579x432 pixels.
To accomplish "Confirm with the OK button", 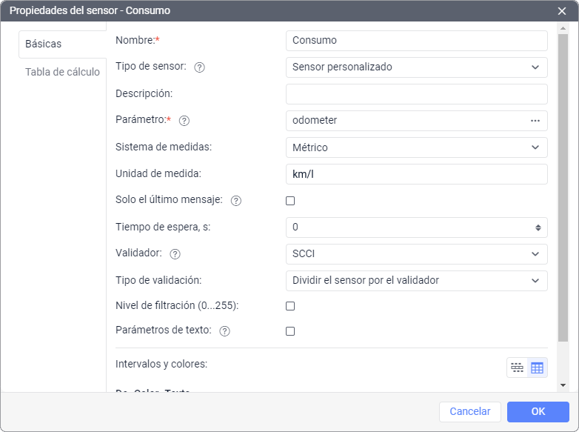I will [538, 412].
